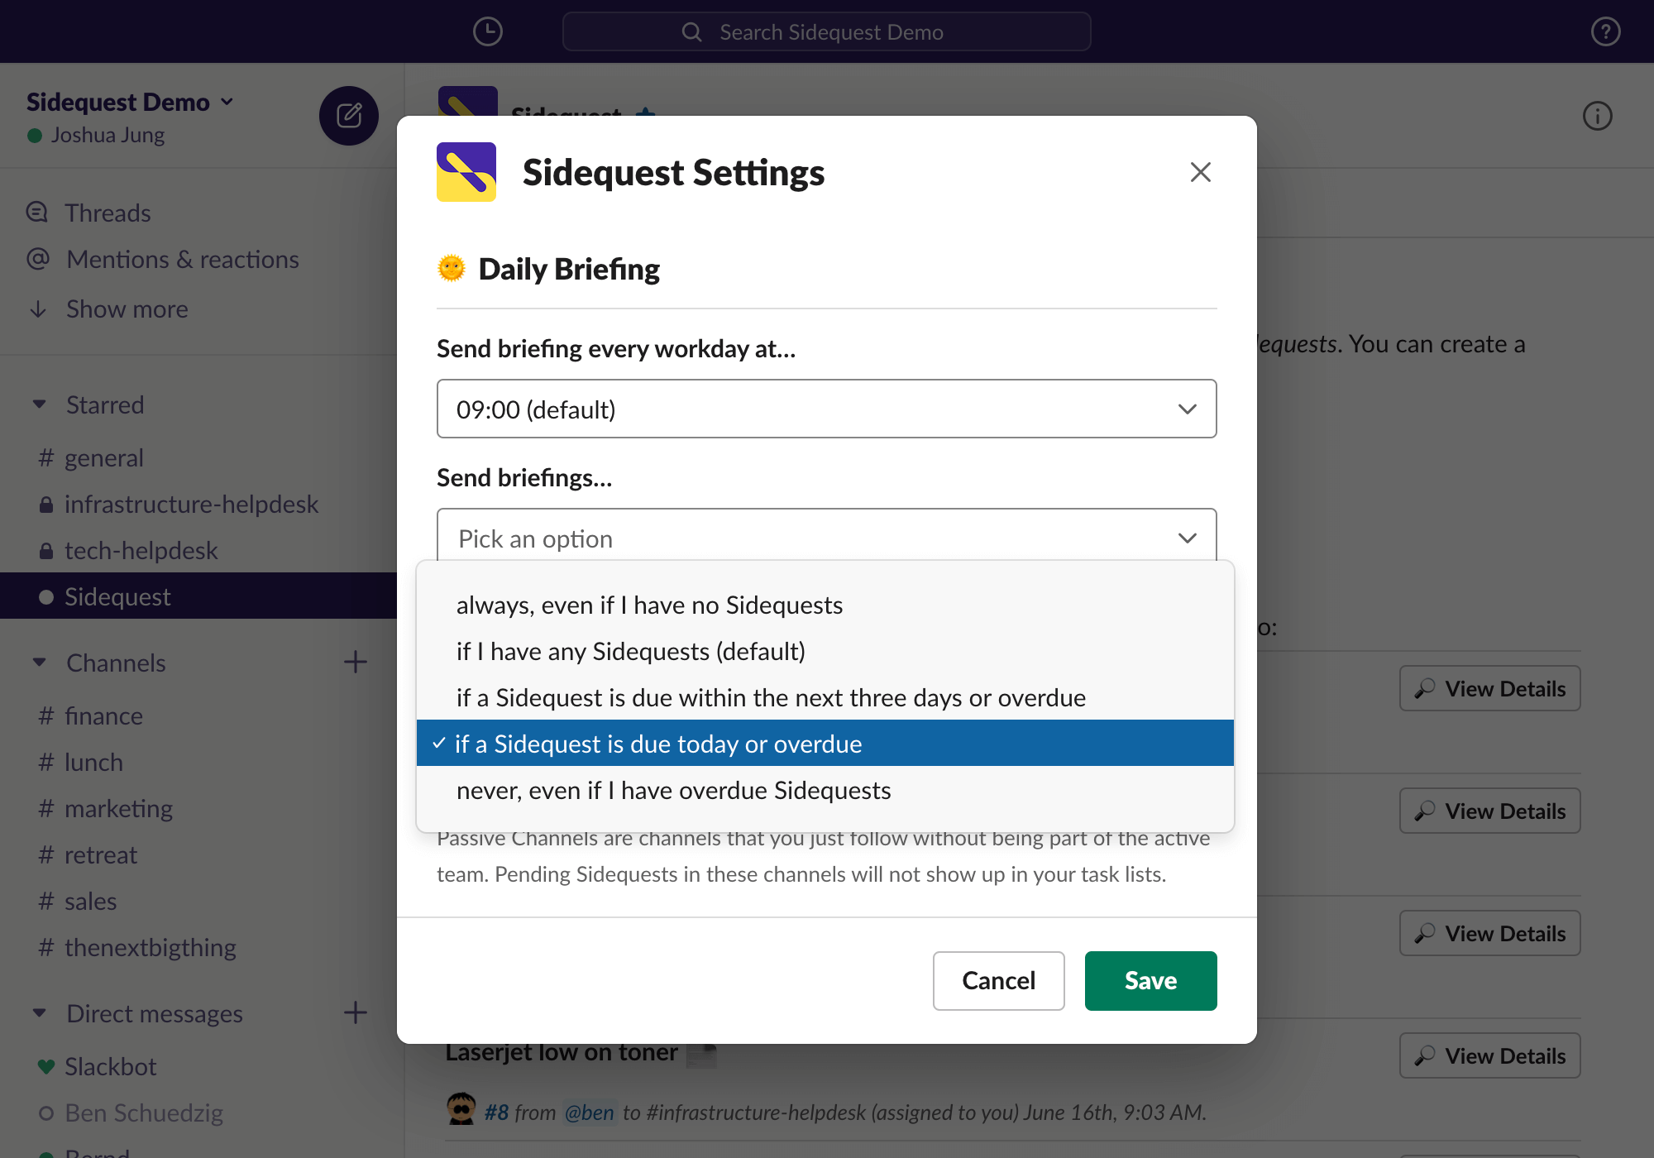This screenshot has width=1654, height=1158.
Task: Cancel the settings dialog
Action: point(998,981)
